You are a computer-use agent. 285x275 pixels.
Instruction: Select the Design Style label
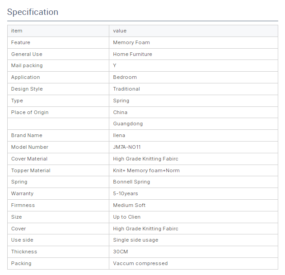(x=27, y=89)
